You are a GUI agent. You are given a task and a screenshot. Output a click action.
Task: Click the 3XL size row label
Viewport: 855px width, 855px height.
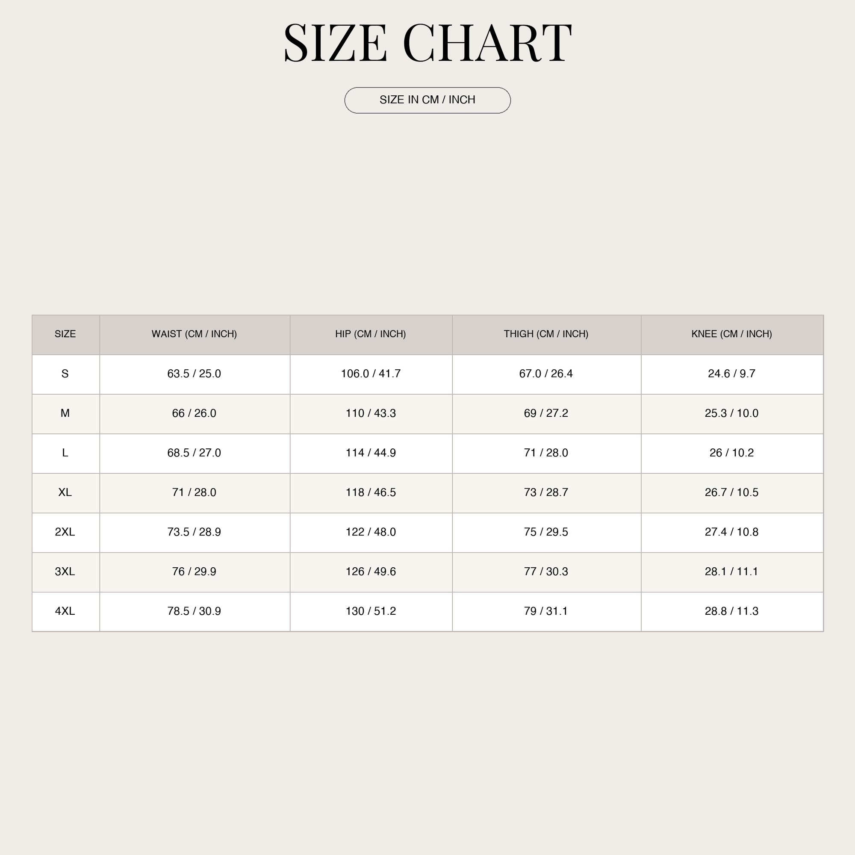tap(65, 572)
